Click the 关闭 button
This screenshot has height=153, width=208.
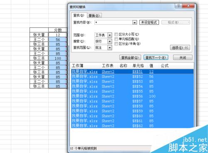tap(183, 57)
